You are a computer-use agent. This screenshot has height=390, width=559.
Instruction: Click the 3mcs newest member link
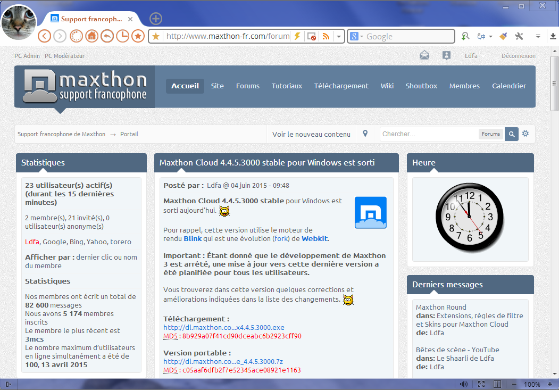coord(34,339)
